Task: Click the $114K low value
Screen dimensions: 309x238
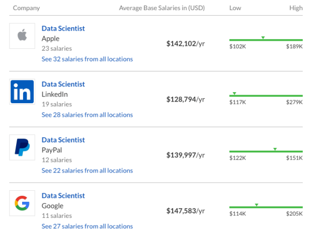Action: click(238, 214)
